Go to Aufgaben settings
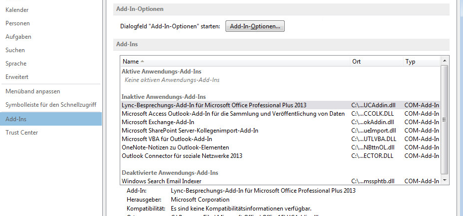 18,37
